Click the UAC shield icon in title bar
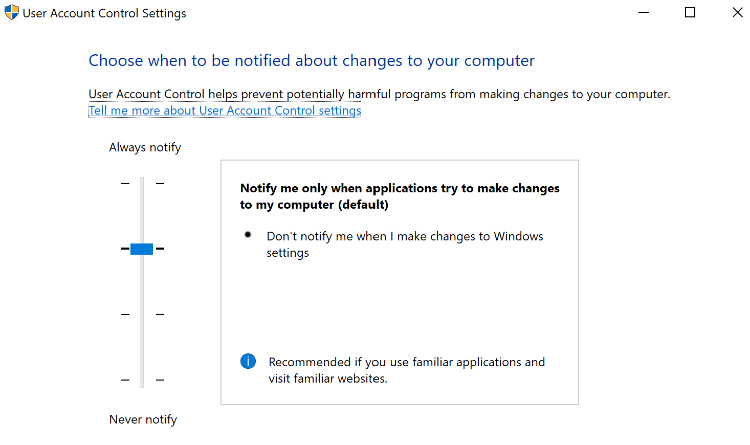The height and width of the screenshot is (445, 750). [11, 12]
